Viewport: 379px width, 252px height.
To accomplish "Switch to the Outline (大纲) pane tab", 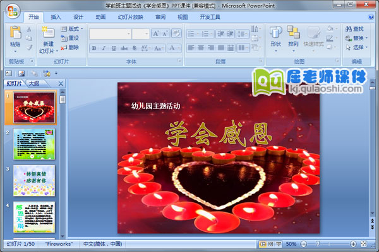I will [34, 83].
